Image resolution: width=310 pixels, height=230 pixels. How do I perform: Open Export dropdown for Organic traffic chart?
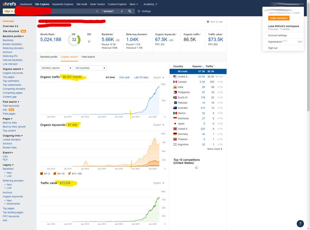click(x=159, y=77)
